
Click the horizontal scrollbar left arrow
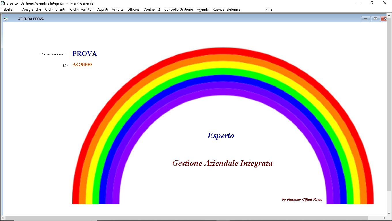point(3,218)
